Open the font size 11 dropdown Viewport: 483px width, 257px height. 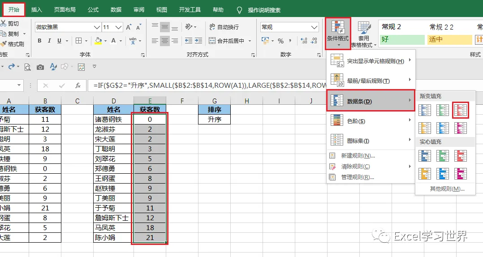(x=119, y=27)
